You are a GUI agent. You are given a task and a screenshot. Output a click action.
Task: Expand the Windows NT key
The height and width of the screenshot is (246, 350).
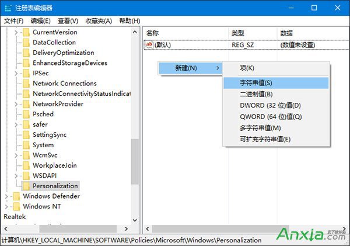6,207
